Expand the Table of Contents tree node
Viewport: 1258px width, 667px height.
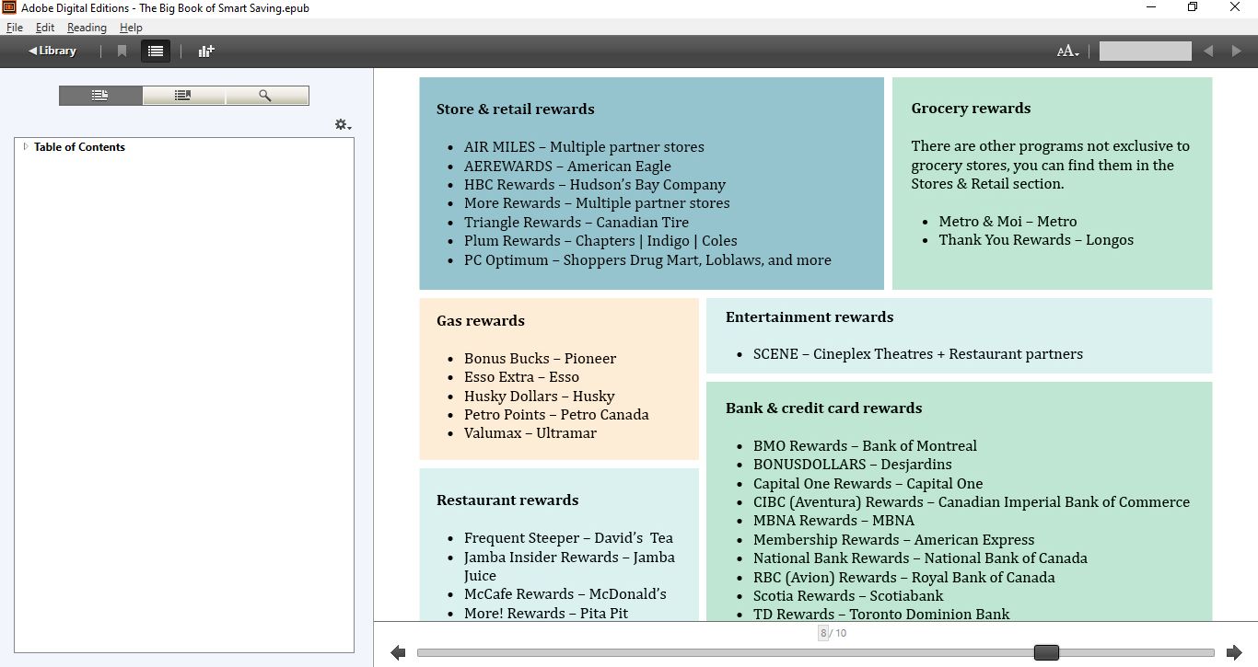[x=26, y=146]
